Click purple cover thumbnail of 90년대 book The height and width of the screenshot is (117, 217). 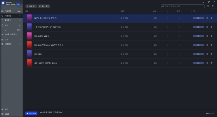point(29,18)
